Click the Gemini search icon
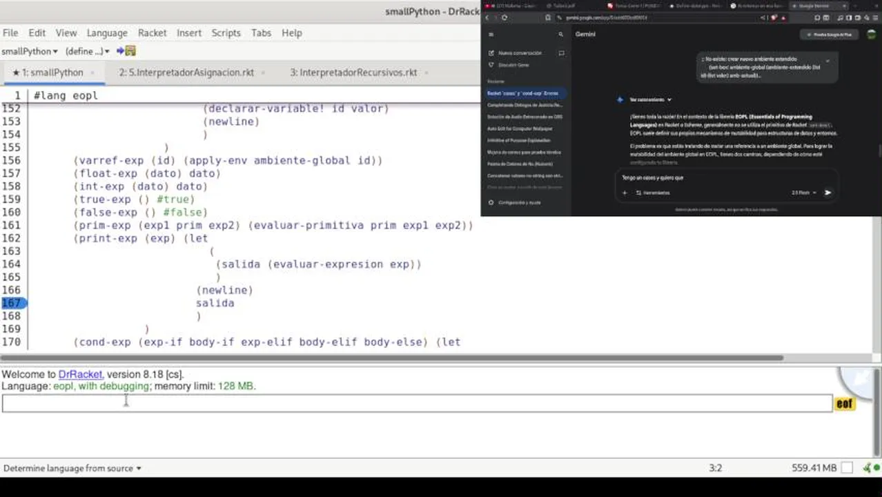 (561, 34)
